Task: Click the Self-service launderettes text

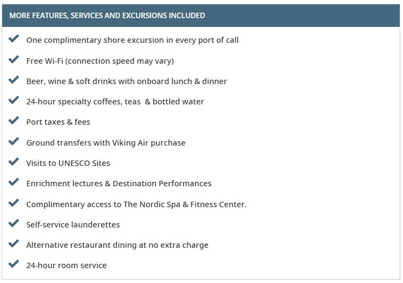Action: pos(73,225)
